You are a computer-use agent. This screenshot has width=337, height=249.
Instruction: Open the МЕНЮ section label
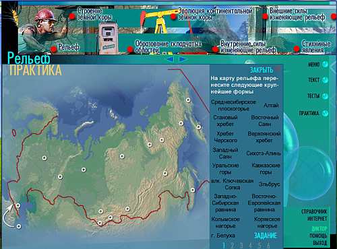(x=313, y=65)
